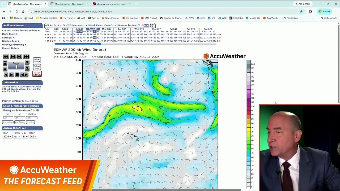The height and width of the screenshot is (191, 340).
Task: Open the Meteogram Surface hours dropdown
Action: point(22,110)
